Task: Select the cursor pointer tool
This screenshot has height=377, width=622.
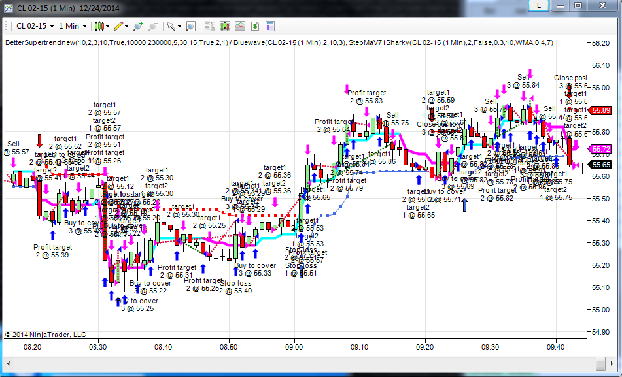Action: point(171,26)
